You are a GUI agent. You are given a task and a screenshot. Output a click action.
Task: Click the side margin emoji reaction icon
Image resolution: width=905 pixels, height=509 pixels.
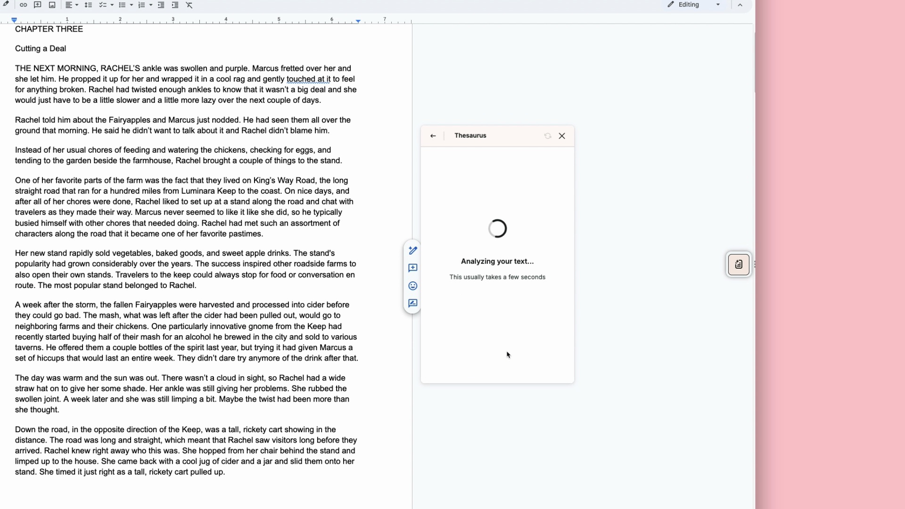tap(413, 286)
